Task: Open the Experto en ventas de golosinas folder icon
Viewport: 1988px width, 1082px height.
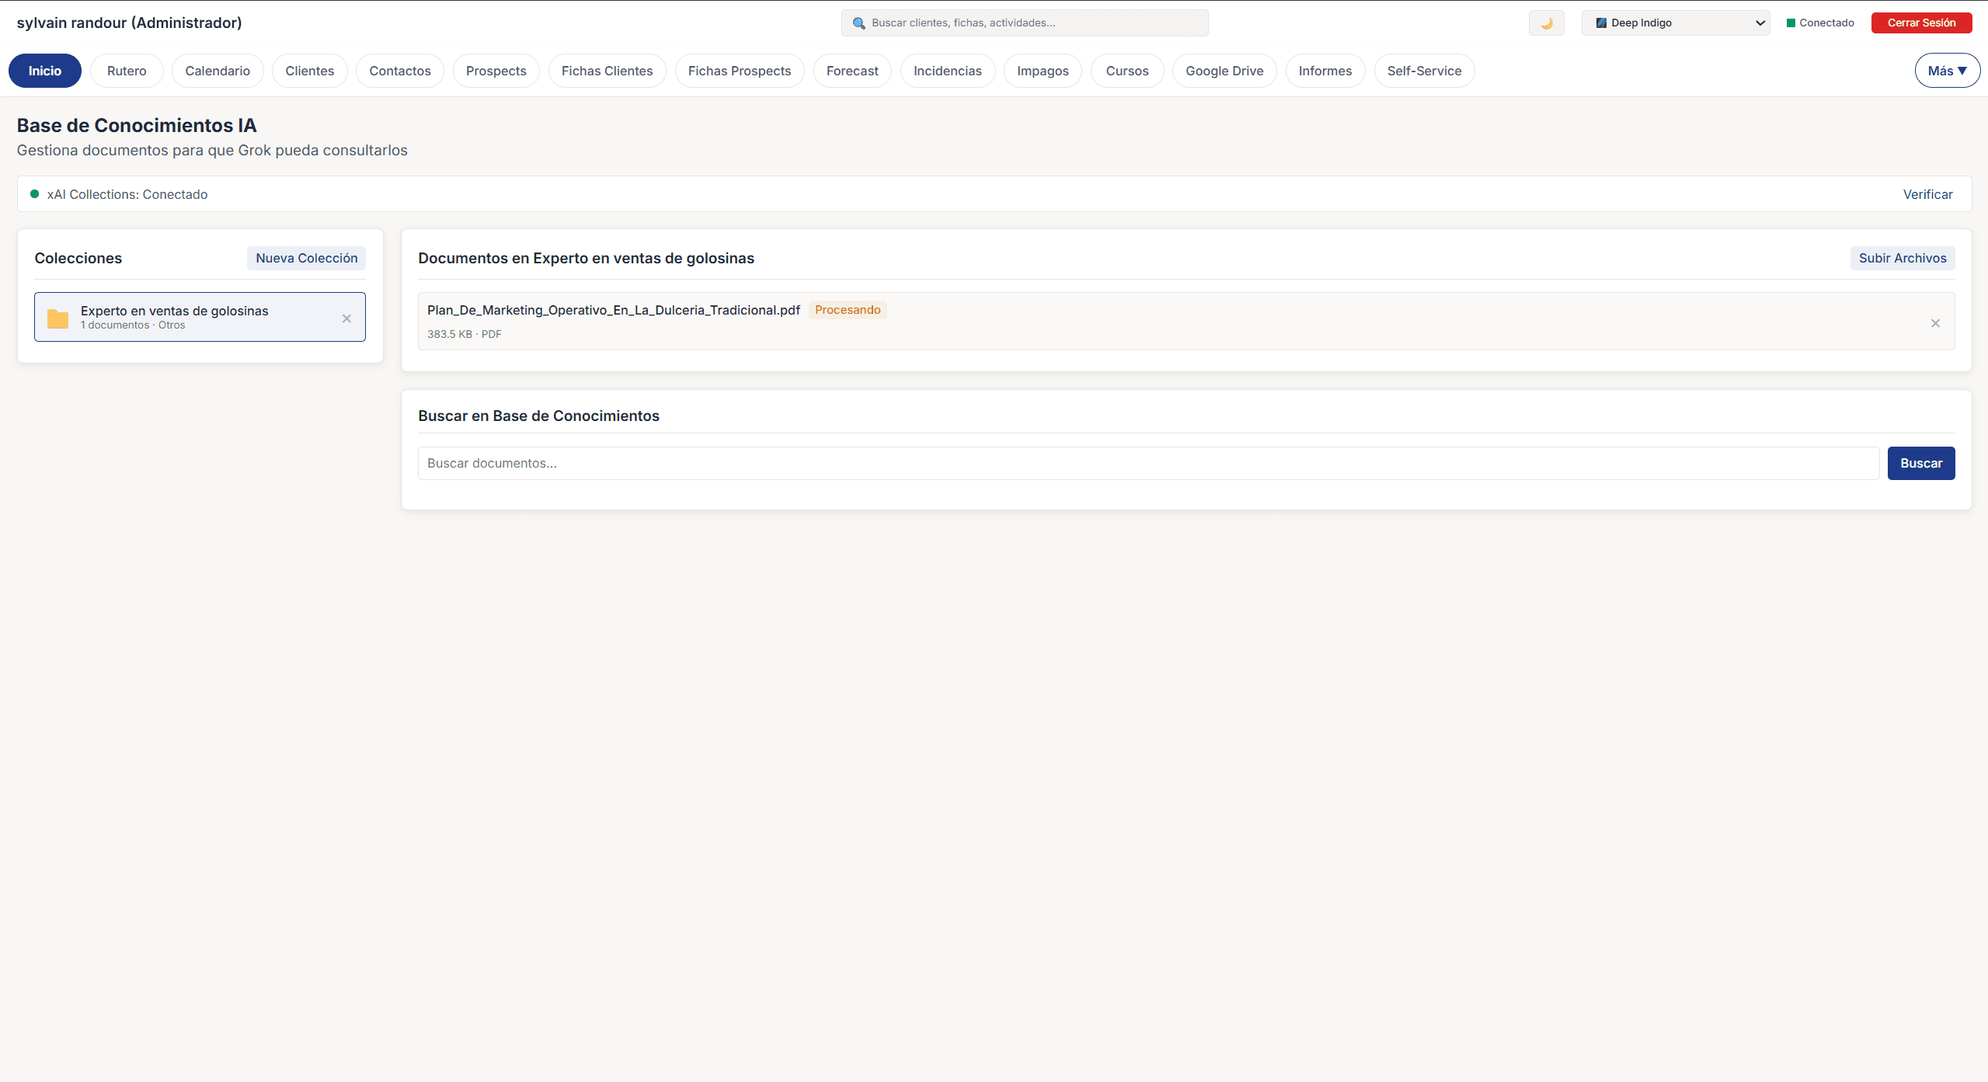Action: [x=57, y=317]
